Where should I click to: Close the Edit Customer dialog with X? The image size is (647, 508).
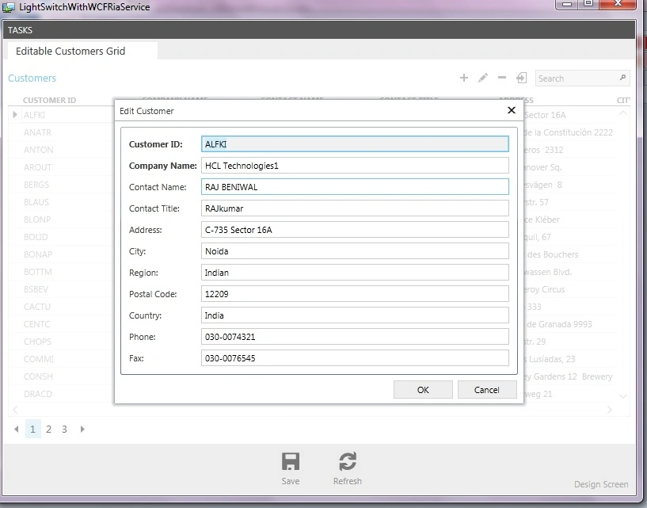point(512,110)
